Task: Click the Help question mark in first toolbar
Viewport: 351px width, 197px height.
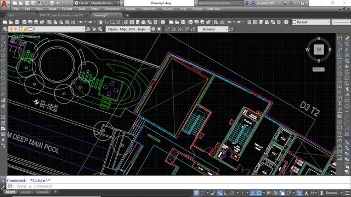Action: [163, 22]
